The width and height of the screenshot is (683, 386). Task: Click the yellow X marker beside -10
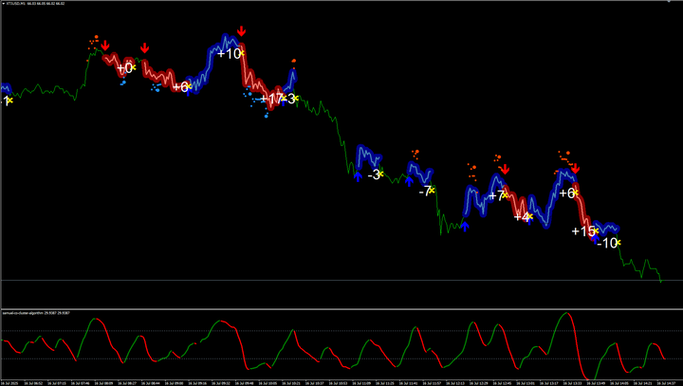618,244
